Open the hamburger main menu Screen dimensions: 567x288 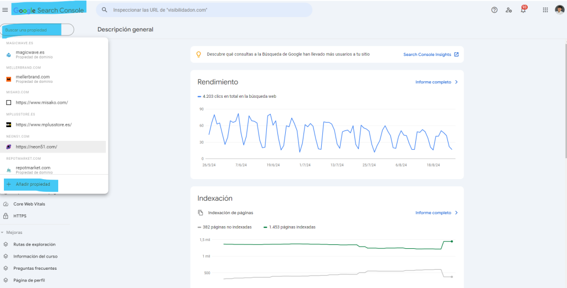6,10
